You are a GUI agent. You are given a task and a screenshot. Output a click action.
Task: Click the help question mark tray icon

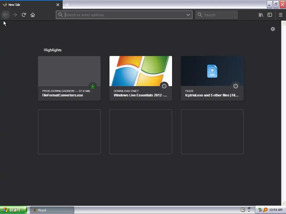[243, 210]
